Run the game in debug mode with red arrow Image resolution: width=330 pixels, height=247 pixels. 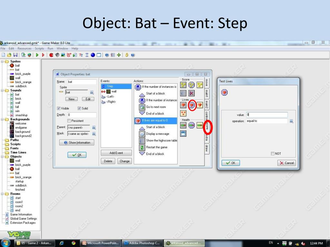click(44, 55)
